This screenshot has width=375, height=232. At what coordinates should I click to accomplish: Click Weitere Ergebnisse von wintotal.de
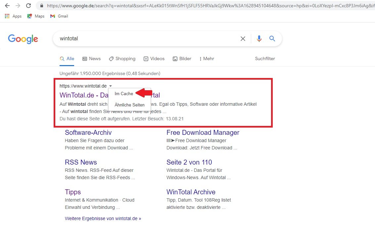[103, 218]
